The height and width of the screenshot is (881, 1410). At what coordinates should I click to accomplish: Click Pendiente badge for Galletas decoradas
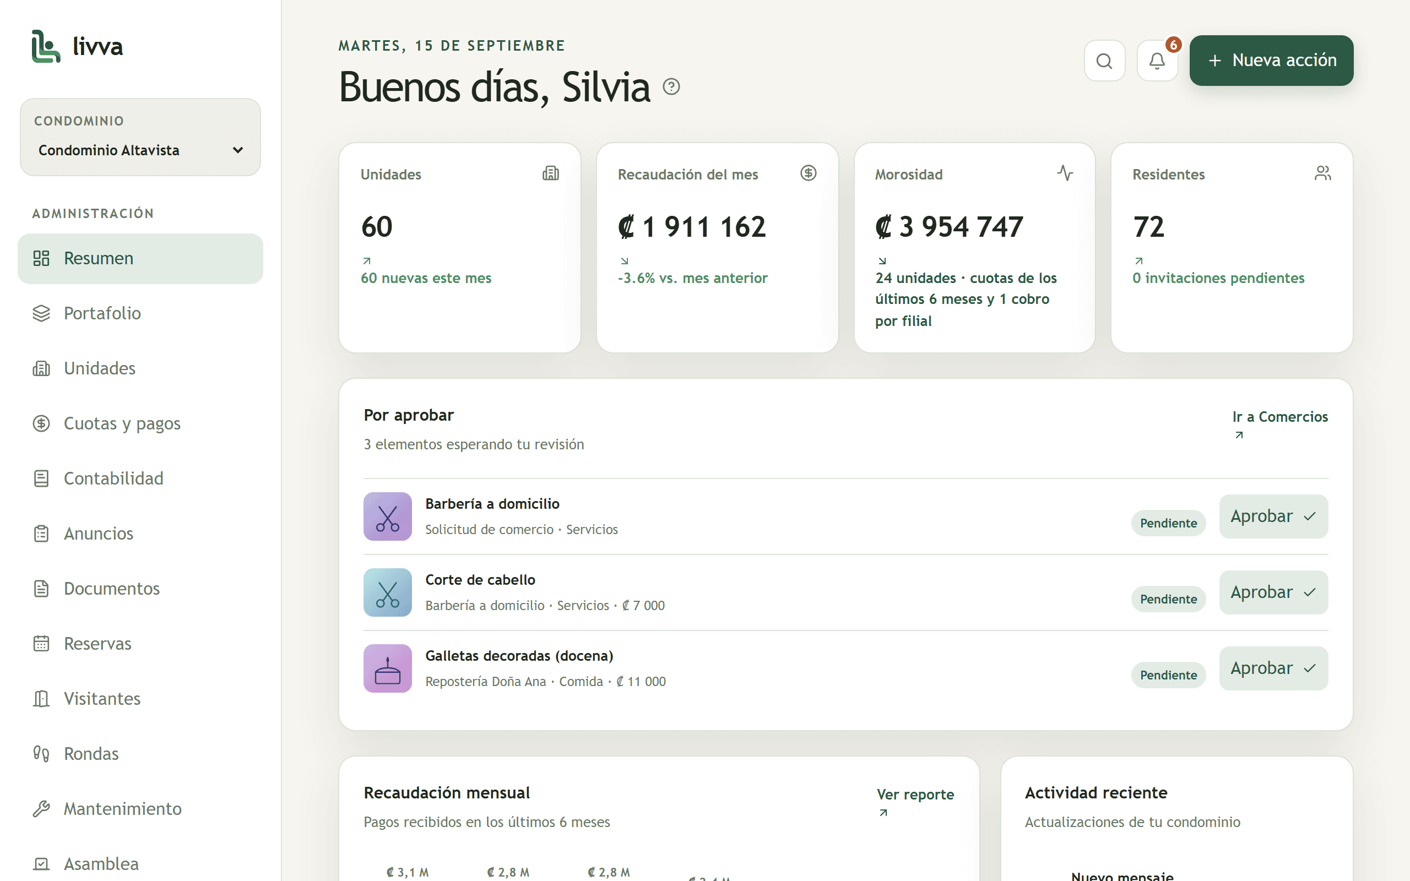[x=1168, y=675]
